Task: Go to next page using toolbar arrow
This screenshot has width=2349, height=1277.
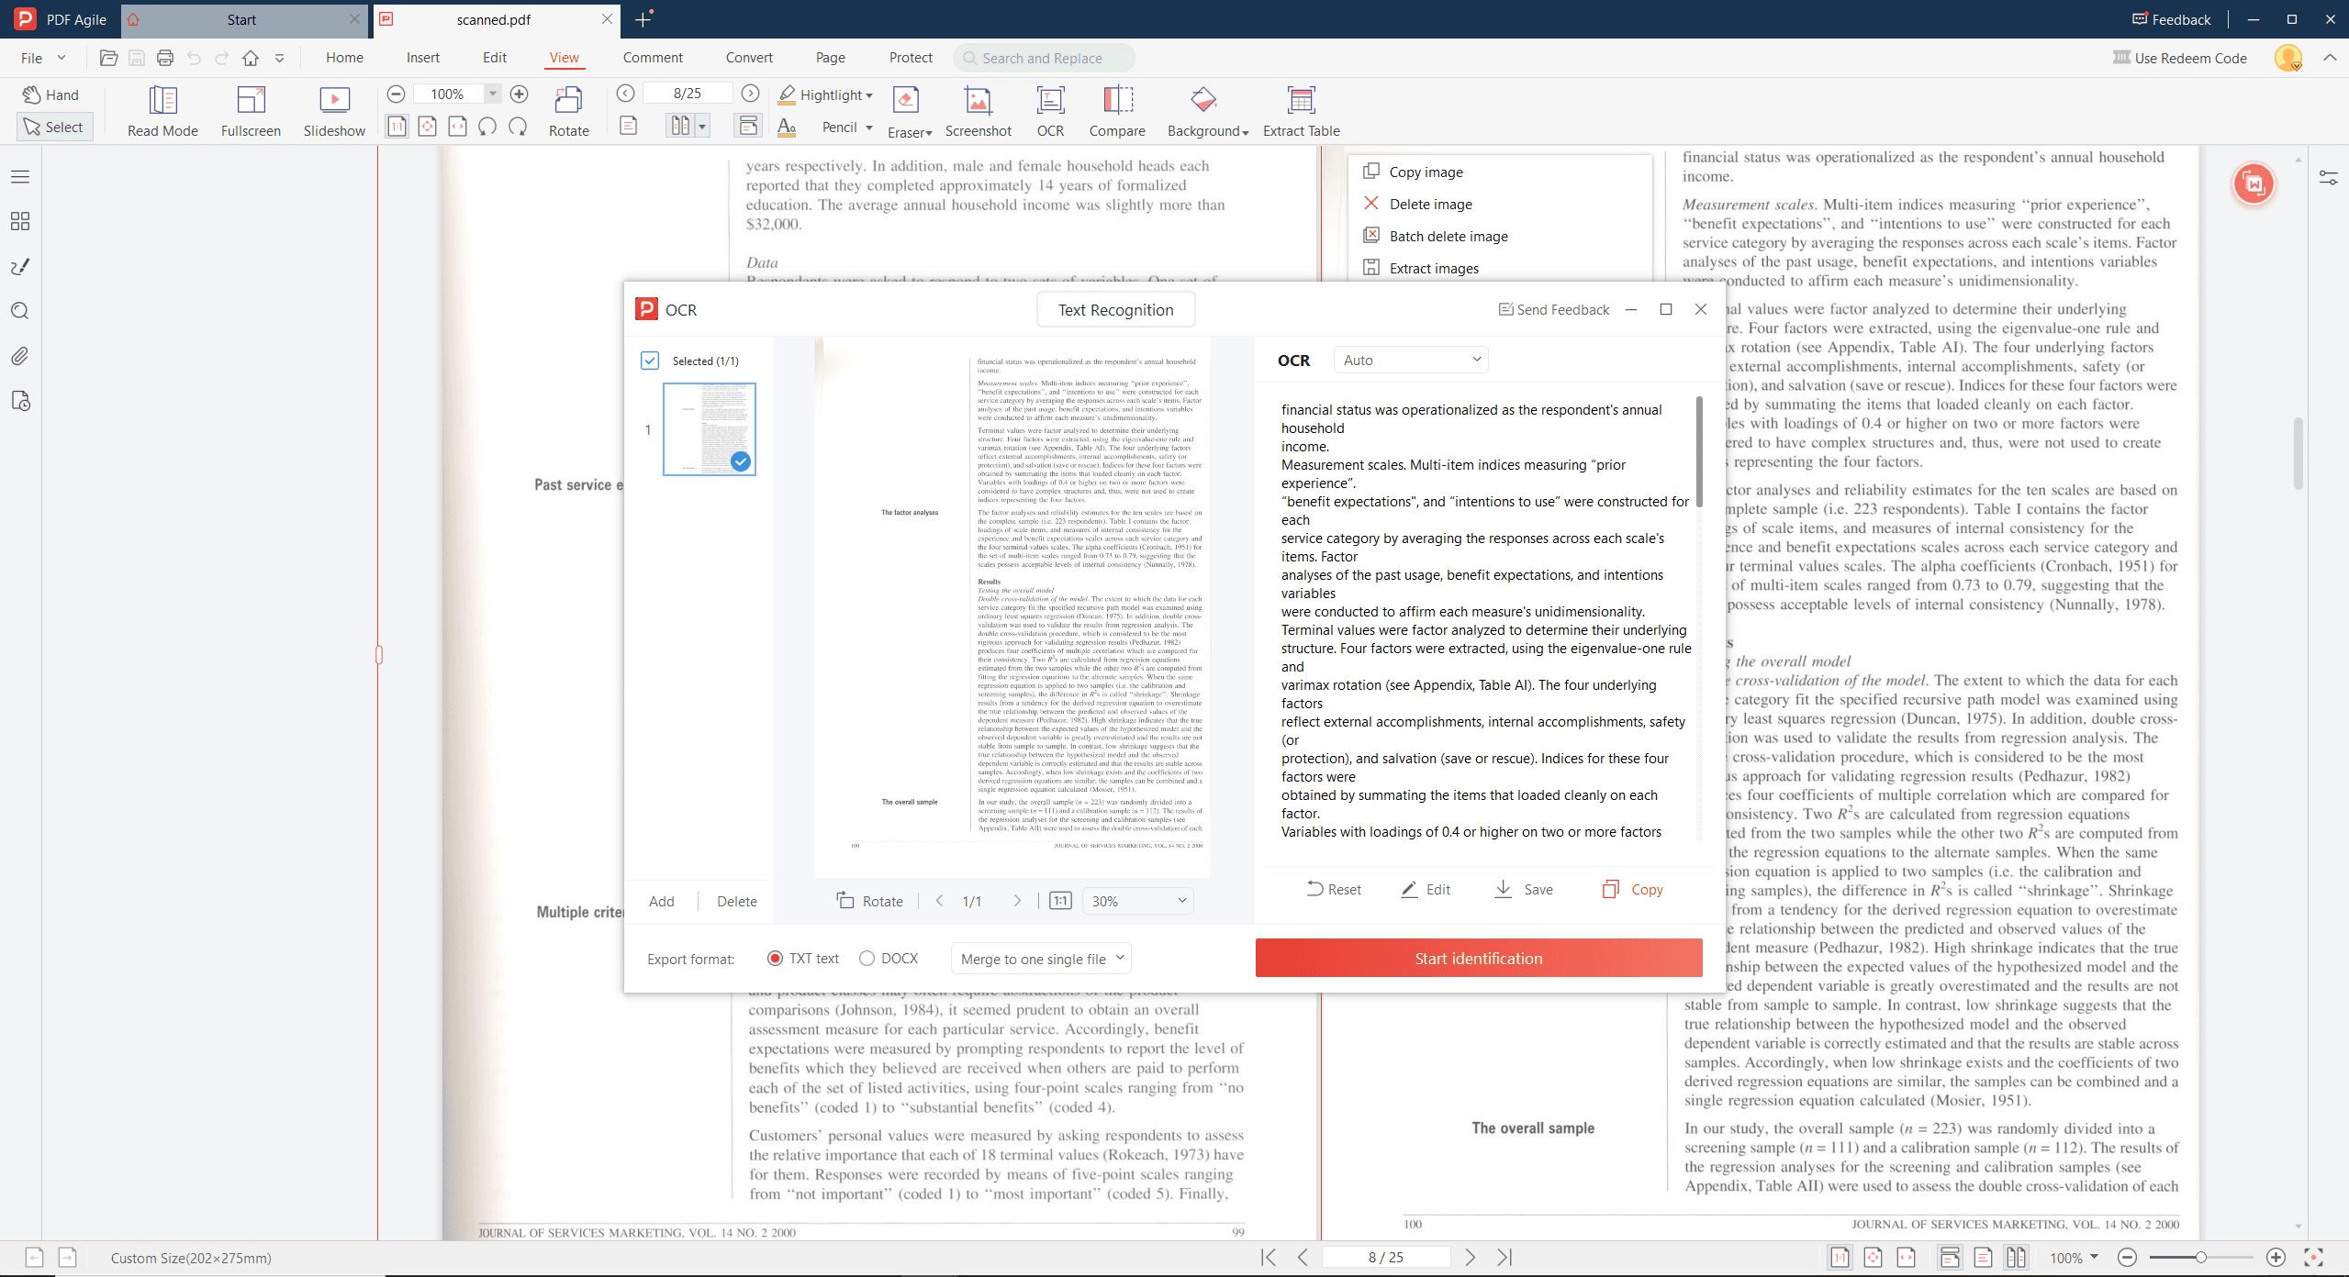Action: [750, 93]
